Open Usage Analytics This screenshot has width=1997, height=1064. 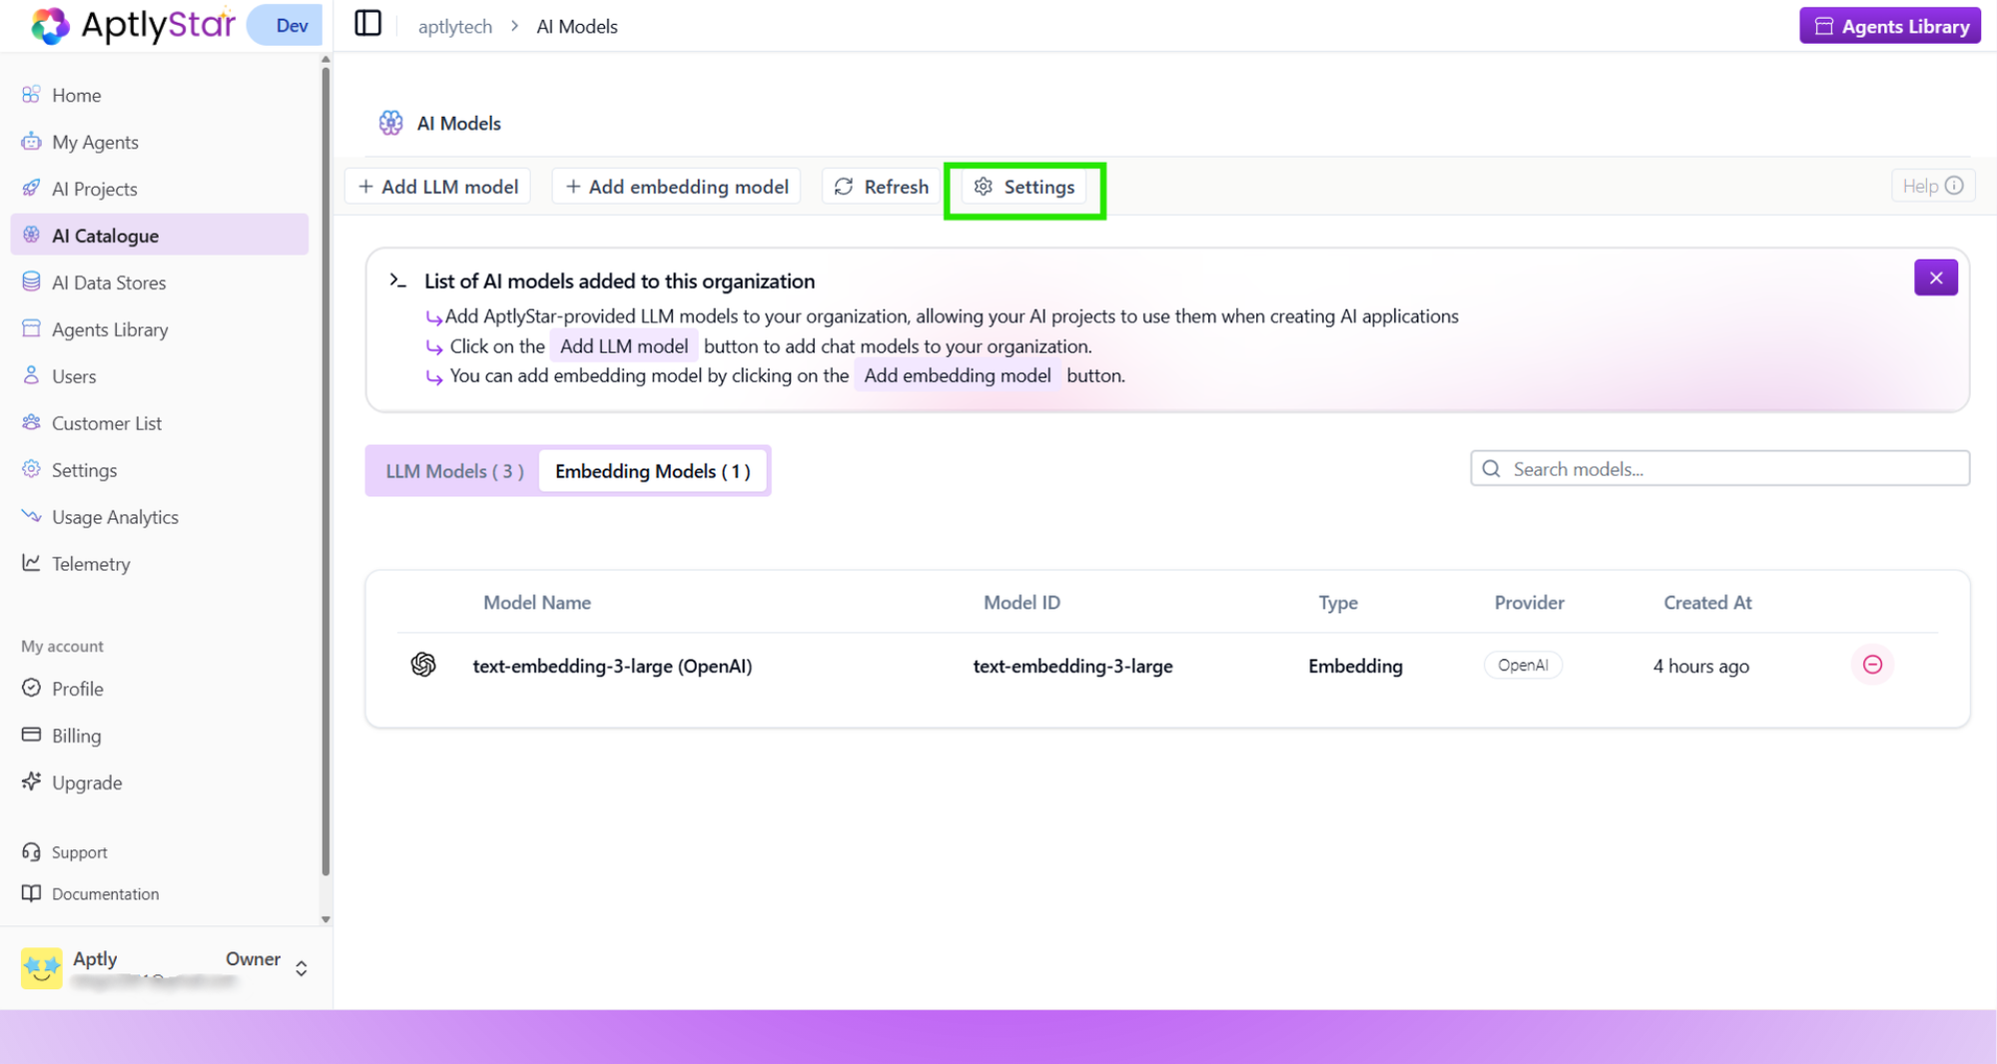(114, 517)
